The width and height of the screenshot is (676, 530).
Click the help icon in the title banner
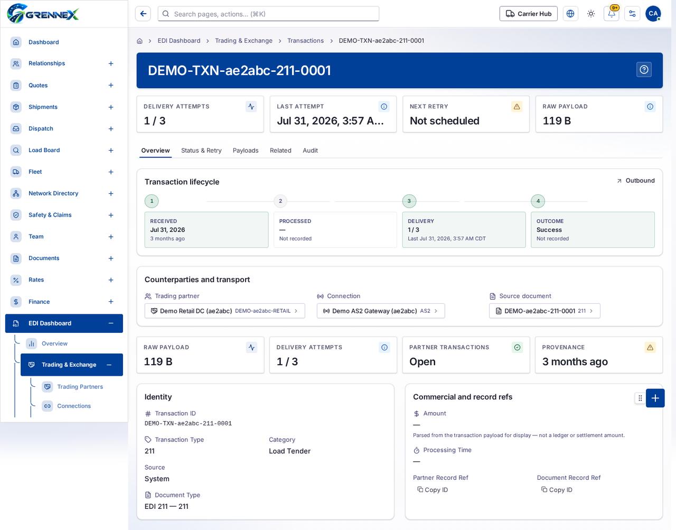644,70
